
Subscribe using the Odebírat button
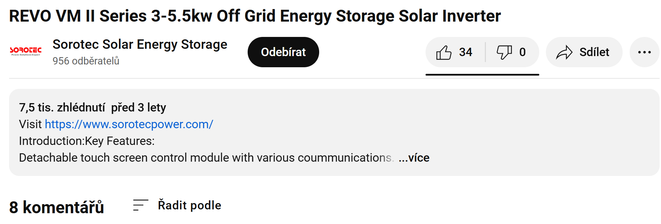coord(283,52)
